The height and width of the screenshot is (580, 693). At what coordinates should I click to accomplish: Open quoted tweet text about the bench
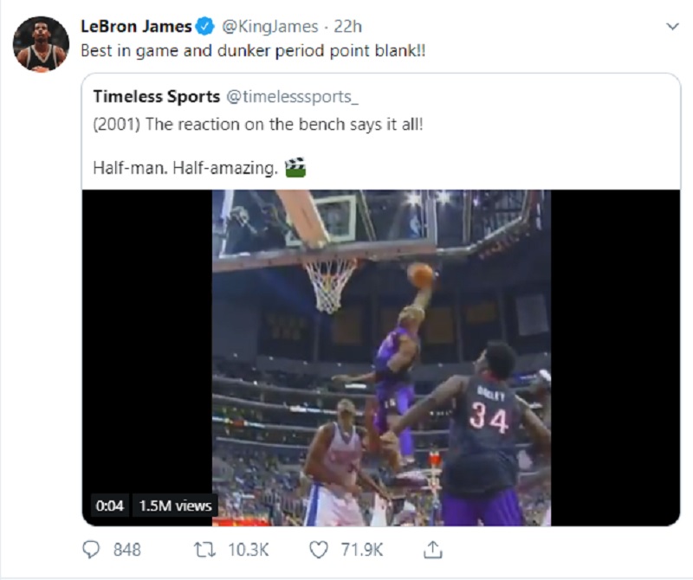click(257, 124)
